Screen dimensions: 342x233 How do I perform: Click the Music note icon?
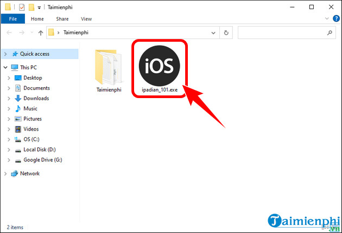coord(18,108)
